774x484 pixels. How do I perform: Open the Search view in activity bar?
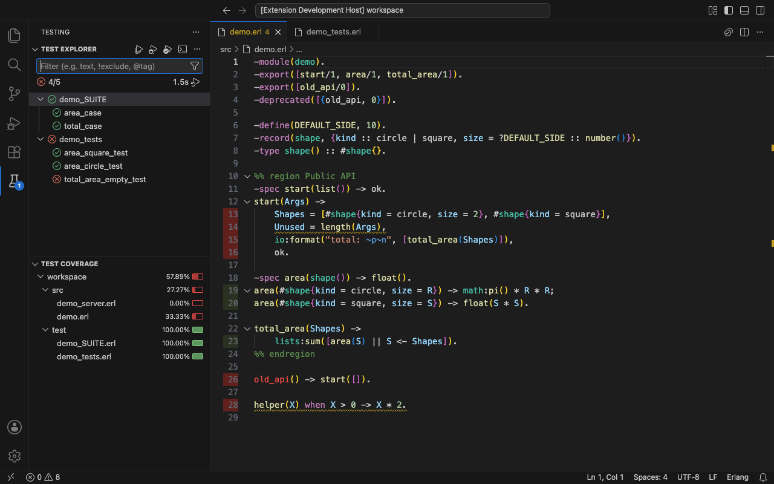pyautogui.click(x=15, y=65)
